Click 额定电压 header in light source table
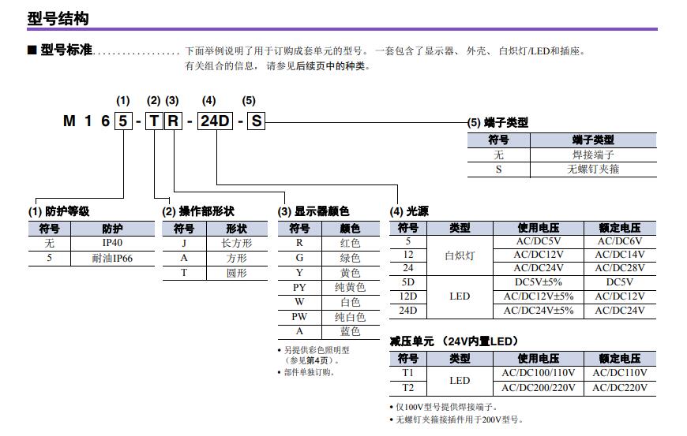687x436 pixels. point(620,228)
